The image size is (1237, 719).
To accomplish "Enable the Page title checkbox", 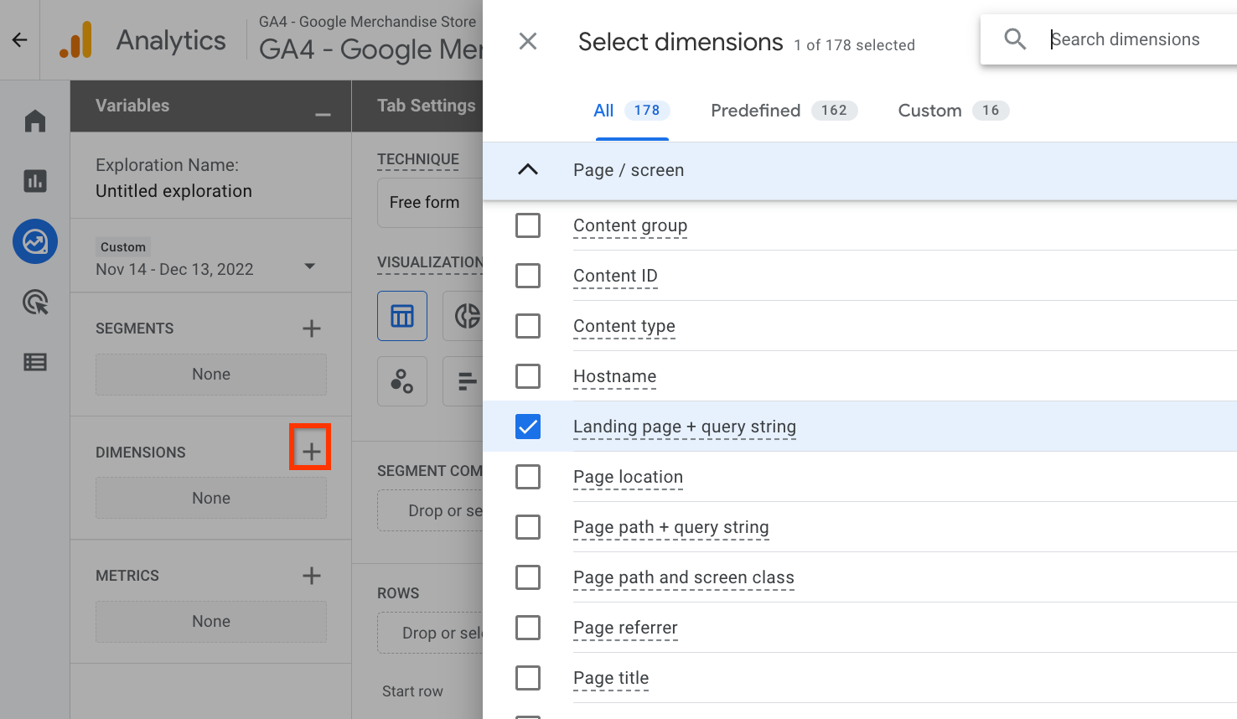I will (528, 678).
